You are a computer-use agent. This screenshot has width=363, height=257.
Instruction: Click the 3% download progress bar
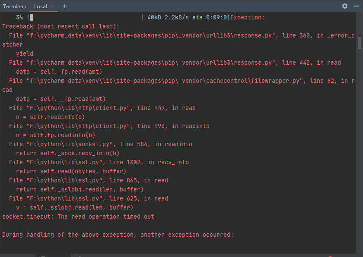pyautogui.click(x=19, y=17)
